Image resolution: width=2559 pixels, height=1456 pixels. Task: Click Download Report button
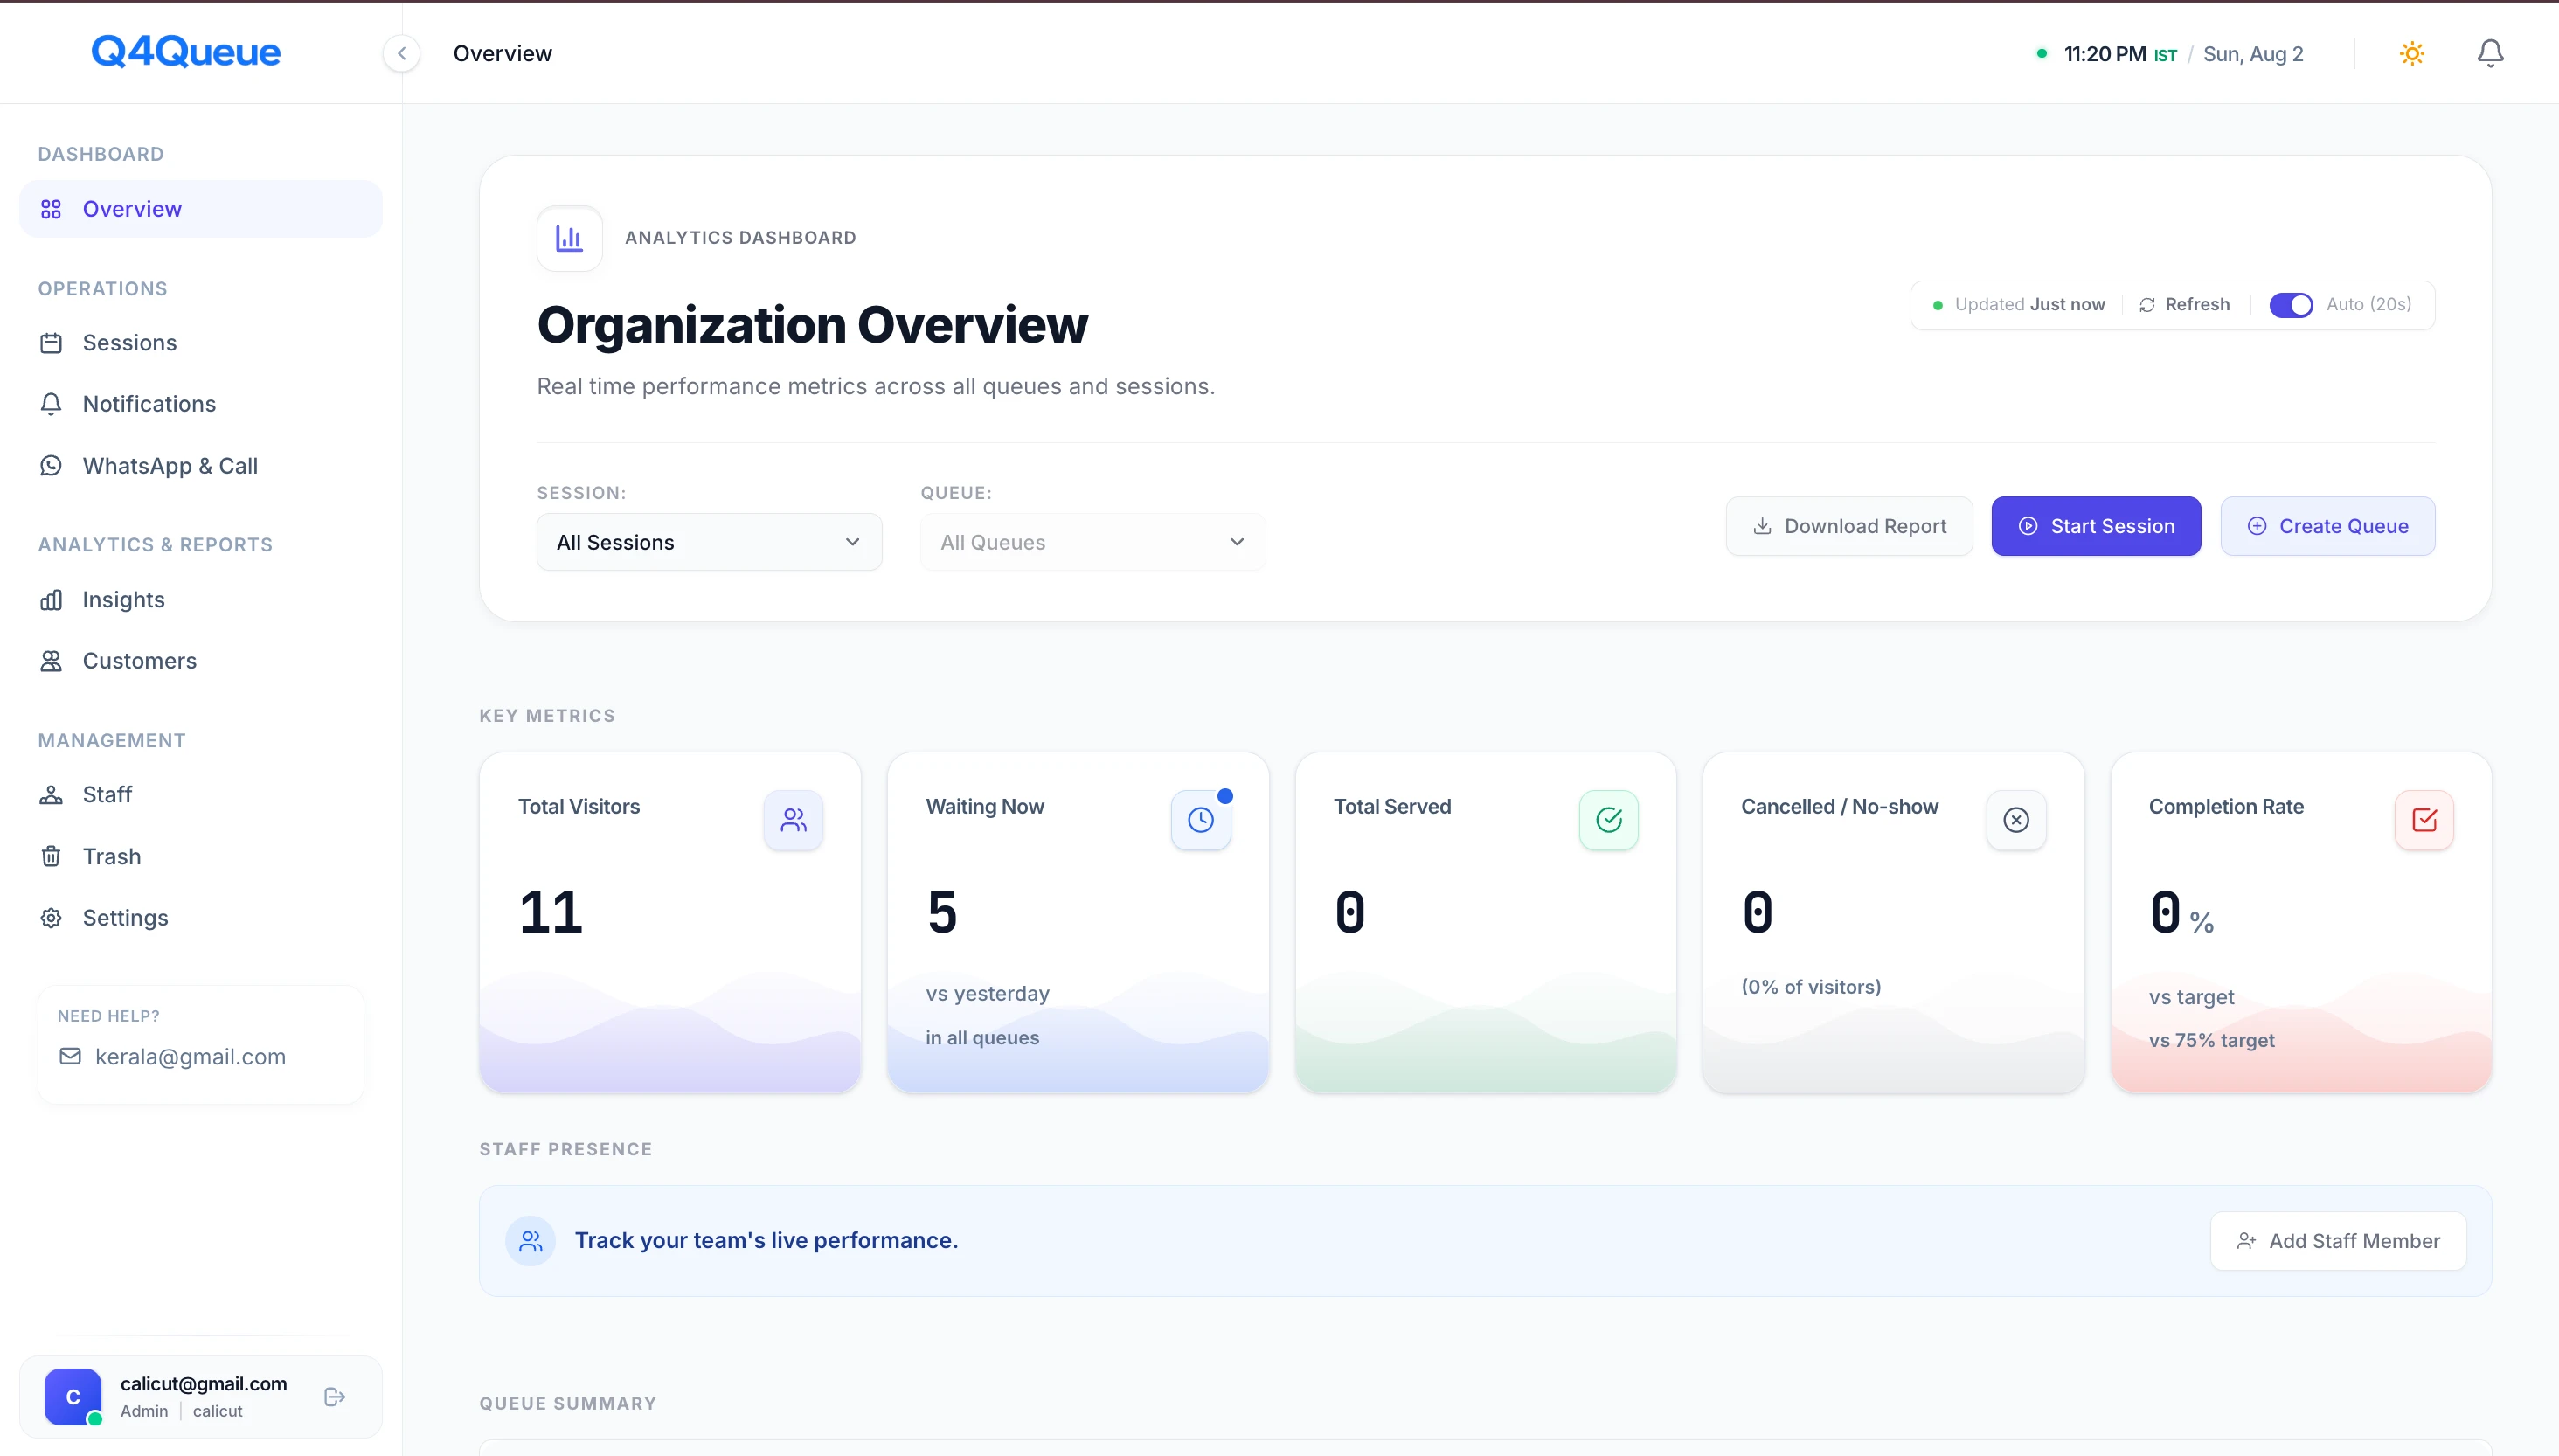click(x=1849, y=526)
